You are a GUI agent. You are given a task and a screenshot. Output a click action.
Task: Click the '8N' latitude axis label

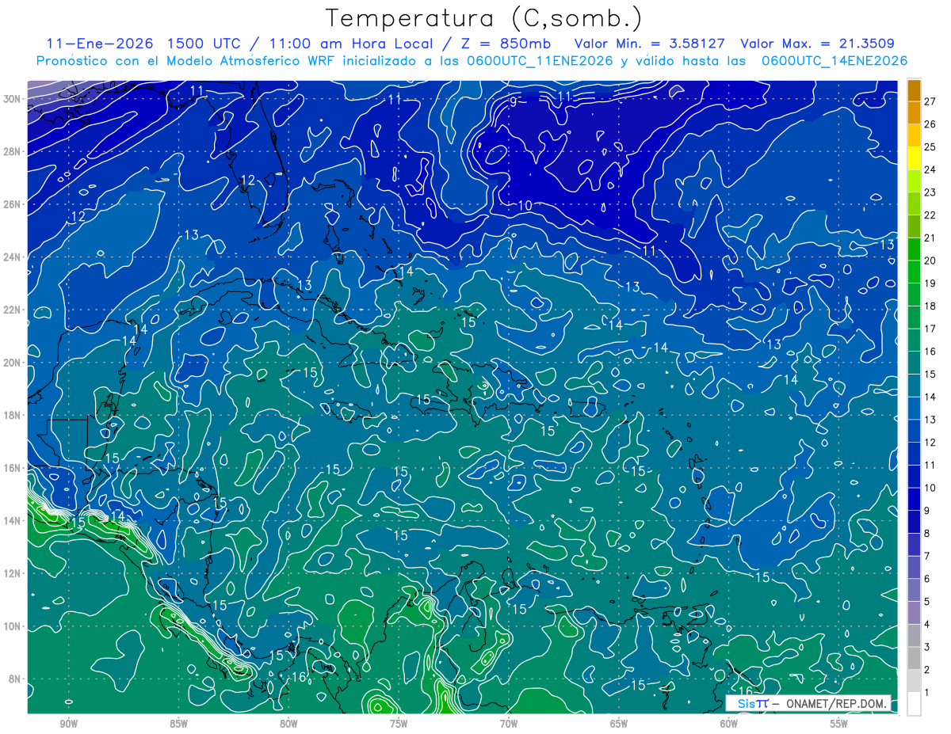(x=16, y=679)
